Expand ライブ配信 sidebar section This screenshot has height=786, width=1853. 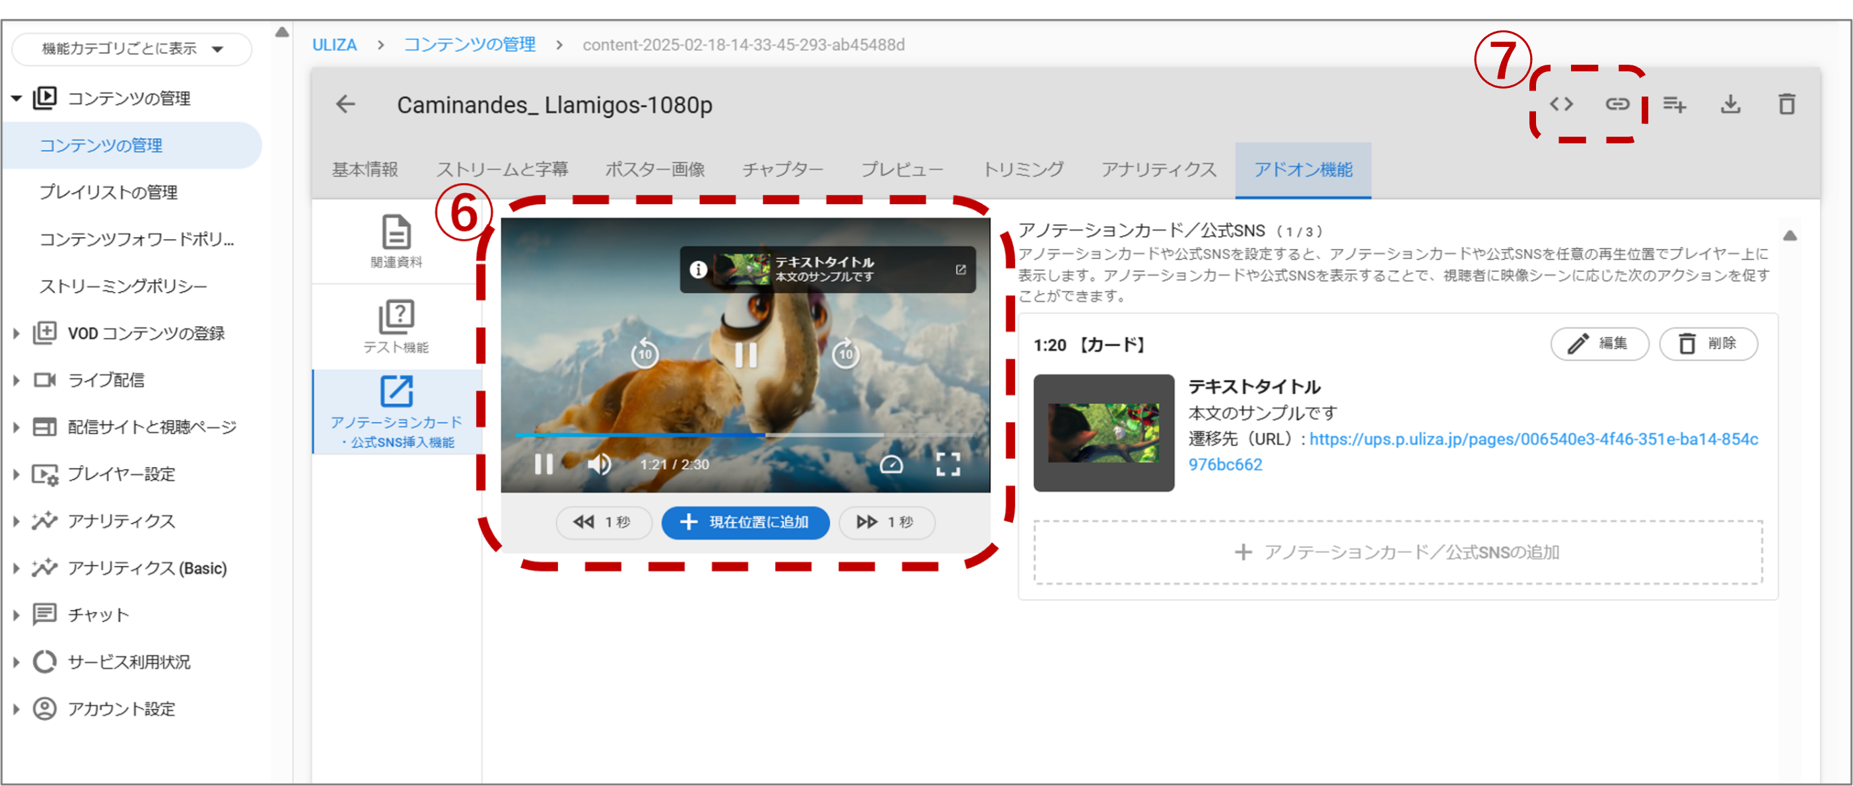coord(16,380)
